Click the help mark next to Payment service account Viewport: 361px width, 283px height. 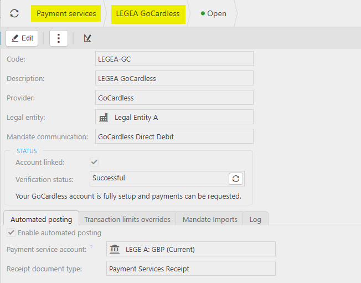(91, 247)
